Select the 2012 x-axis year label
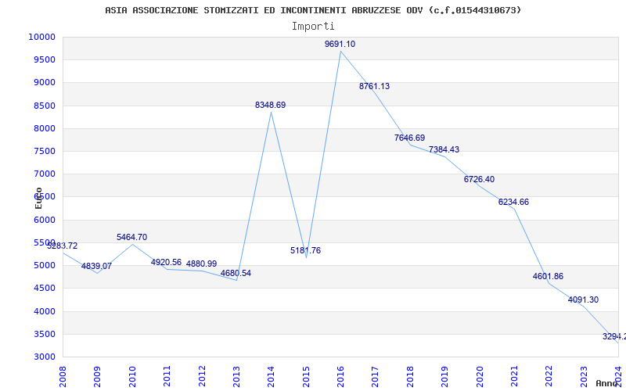The width and height of the screenshot is (626, 391). click(x=202, y=376)
